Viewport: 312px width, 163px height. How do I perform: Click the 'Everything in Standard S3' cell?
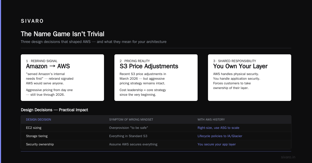(x=128, y=136)
